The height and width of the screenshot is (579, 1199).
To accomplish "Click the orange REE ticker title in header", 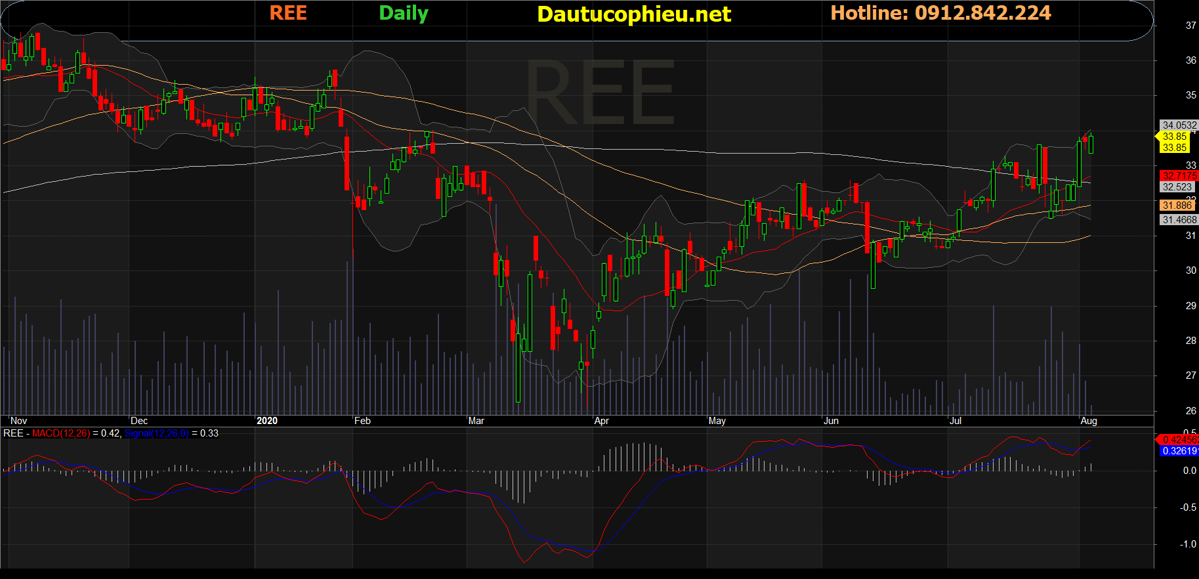I will coord(288,13).
